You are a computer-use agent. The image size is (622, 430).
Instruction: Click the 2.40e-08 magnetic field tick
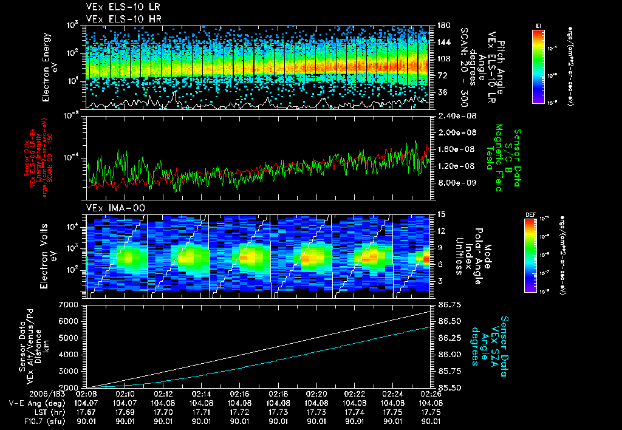[x=457, y=116]
